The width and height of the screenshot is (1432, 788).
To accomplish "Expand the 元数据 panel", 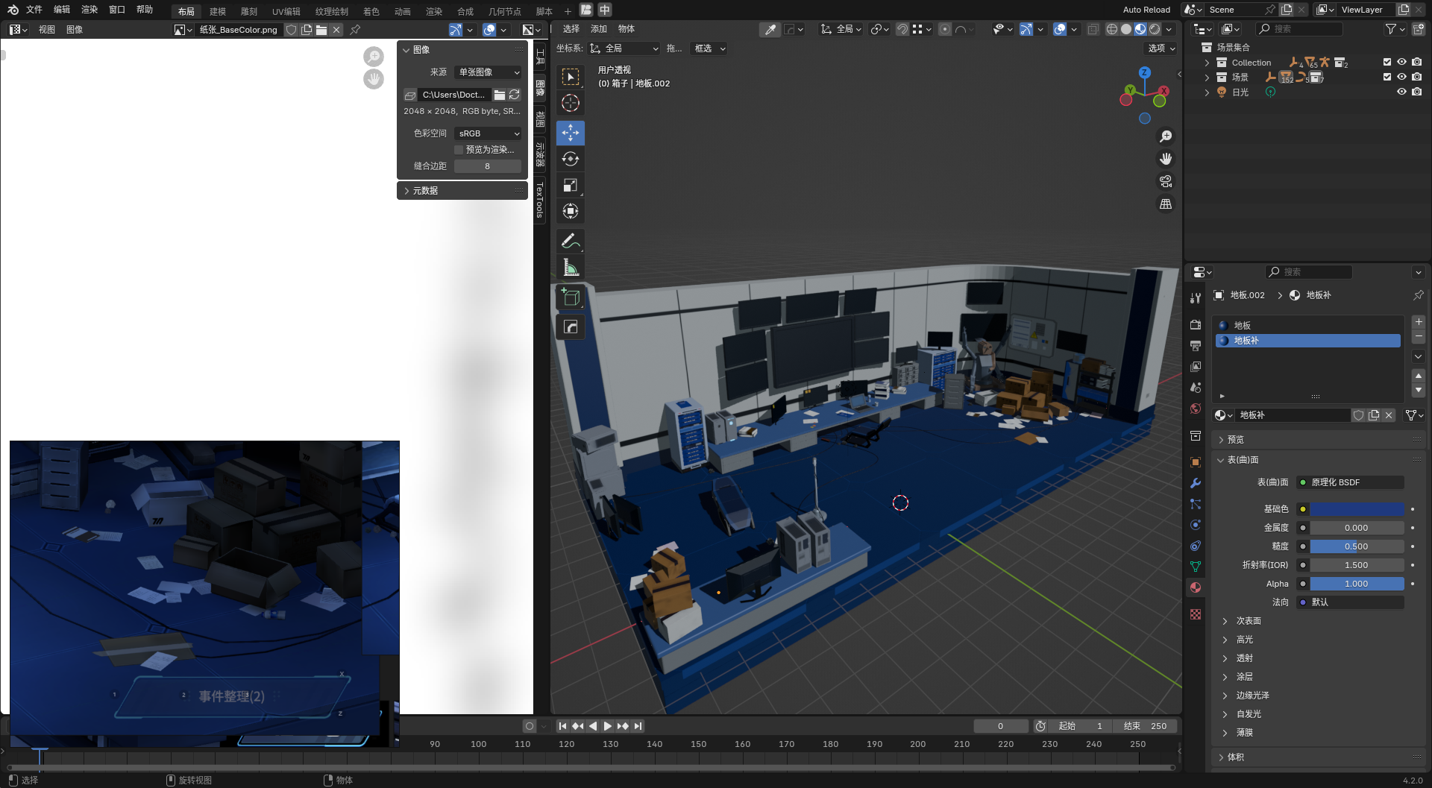I will (425, 191).
